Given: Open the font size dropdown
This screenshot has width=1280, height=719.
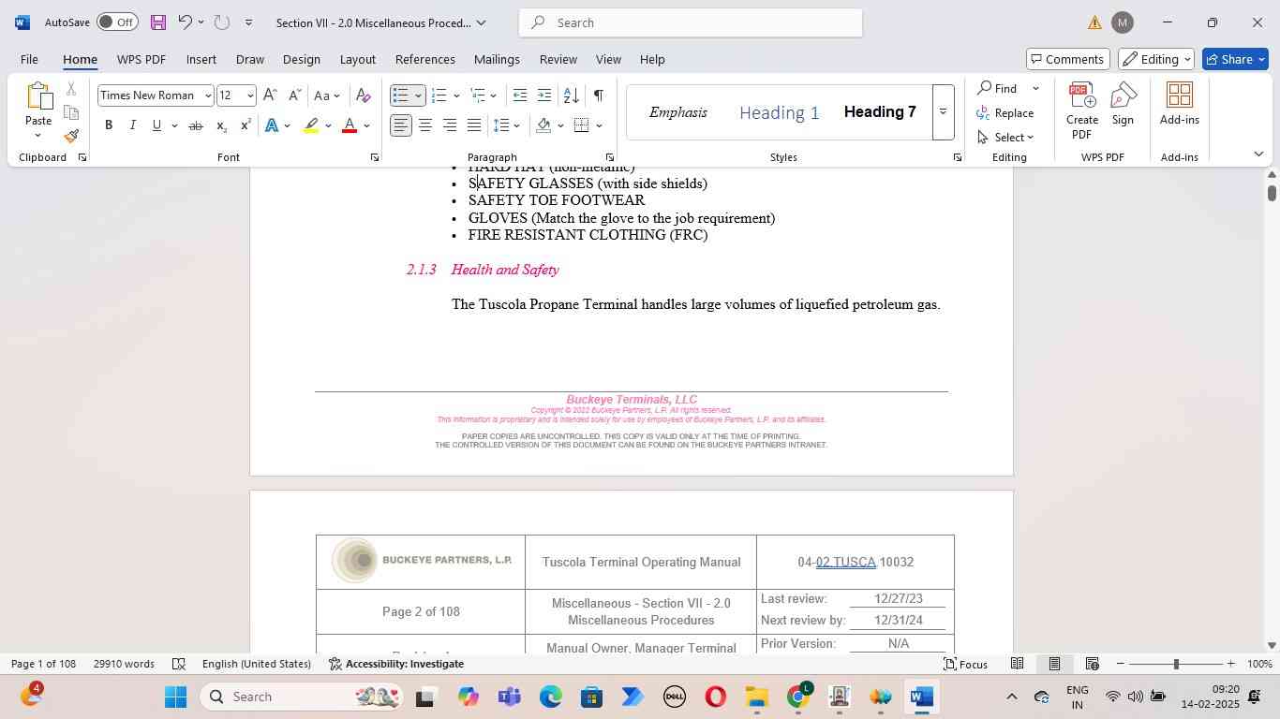Looking at the screenshot, I should tap(250, 95).
